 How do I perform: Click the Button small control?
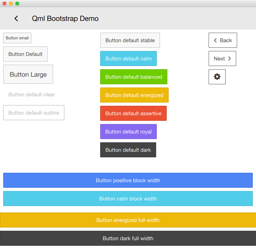coord(17,38)
